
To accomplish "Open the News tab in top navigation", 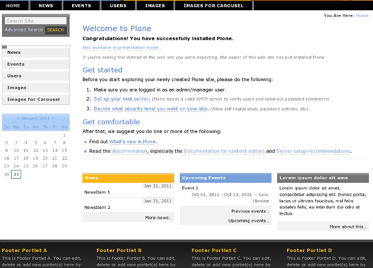I will (x=46, y=6).
